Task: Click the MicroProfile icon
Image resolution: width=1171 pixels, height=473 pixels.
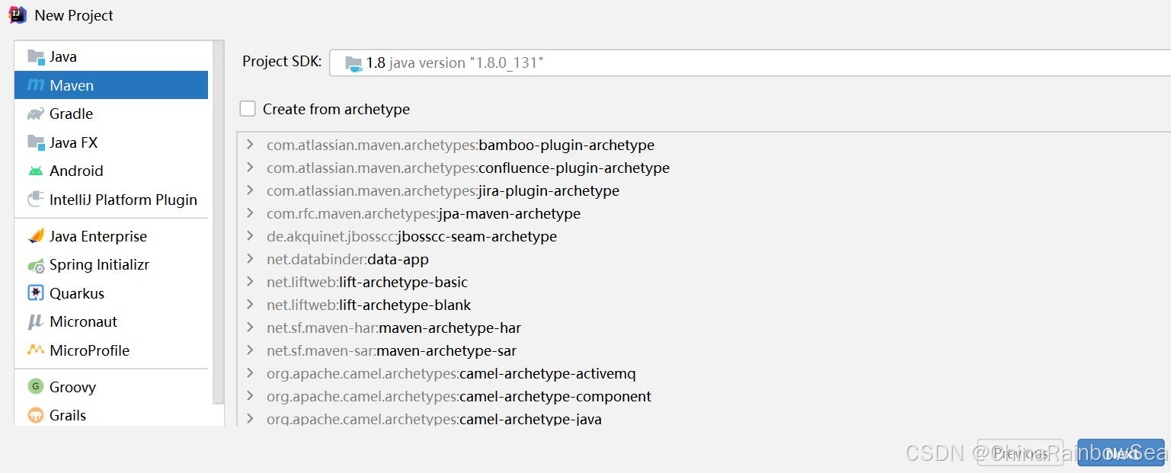Action: (34, 350)
